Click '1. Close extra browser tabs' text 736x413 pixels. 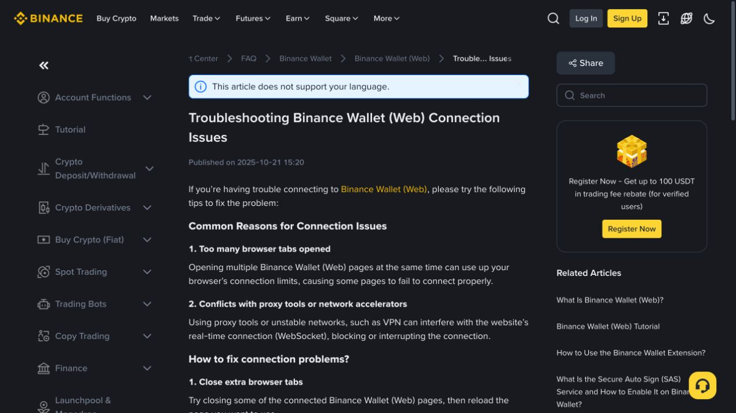tap(246, 382)
